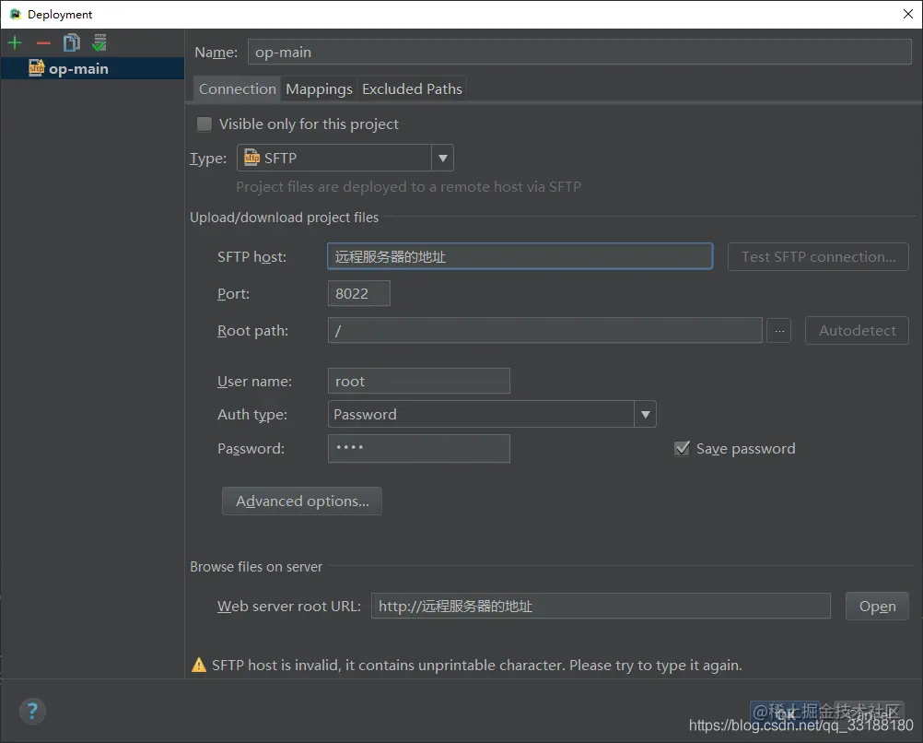The height and width of the screenshot is (743, 923).
Task: Add a new deployment server
Action: click(x=15, y=43)
